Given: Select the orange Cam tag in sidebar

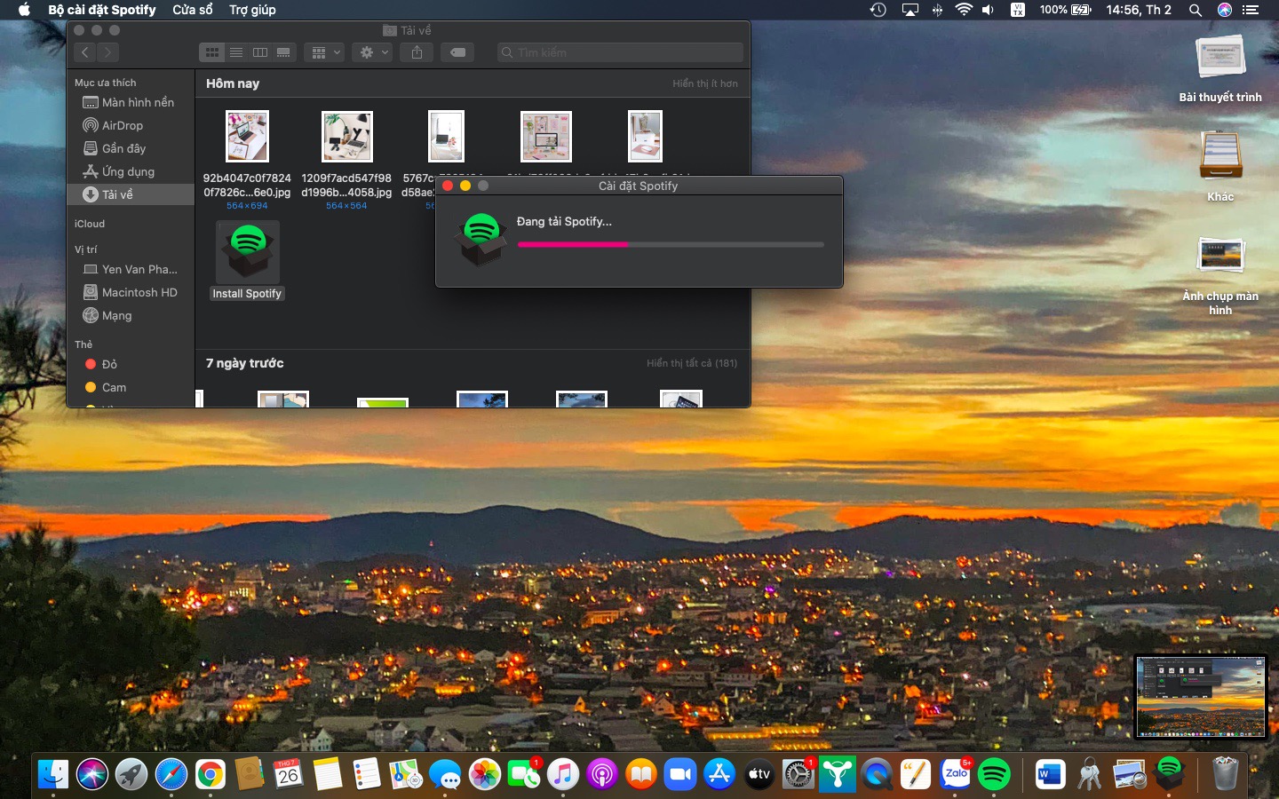Looking at the screenshot, I should tap(131, 387).
